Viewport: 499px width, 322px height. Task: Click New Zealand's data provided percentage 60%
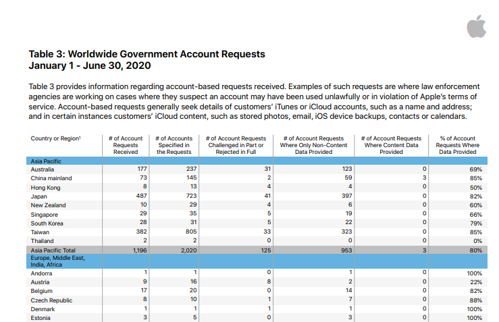[476, 205]
